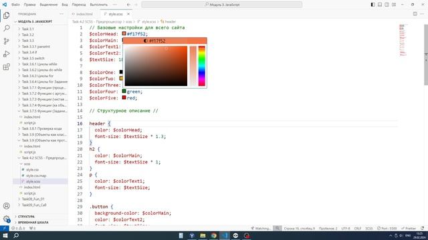428x240 pixels.
Task: Open the Файл menu
Action: tap(15, 5)
